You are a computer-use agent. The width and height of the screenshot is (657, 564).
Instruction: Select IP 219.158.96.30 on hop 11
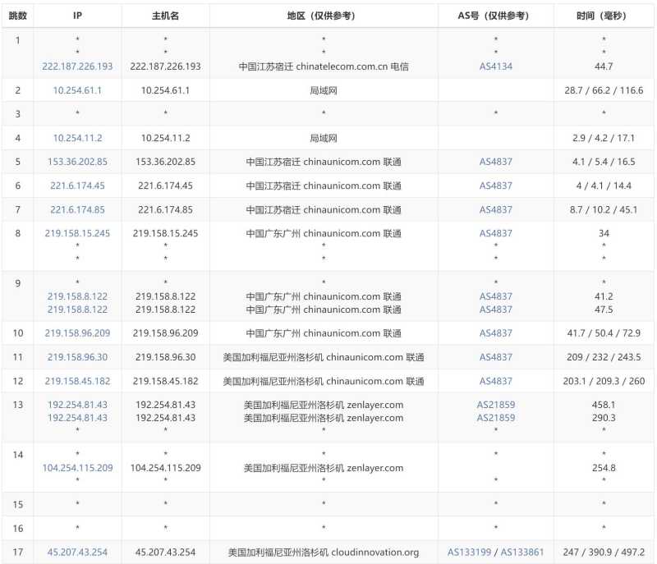click(77, 357)
